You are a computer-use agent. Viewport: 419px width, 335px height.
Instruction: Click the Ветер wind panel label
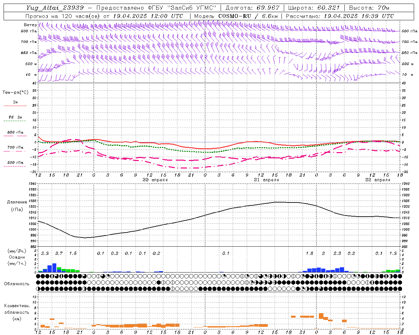pyautogui.click(x=30, y=25)
